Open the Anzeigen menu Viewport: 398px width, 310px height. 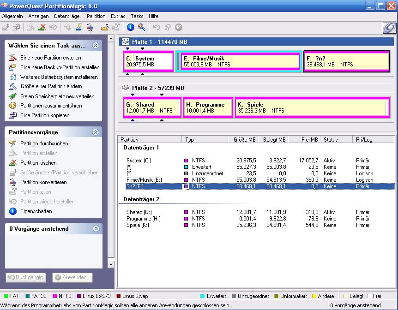coord(38,16)
